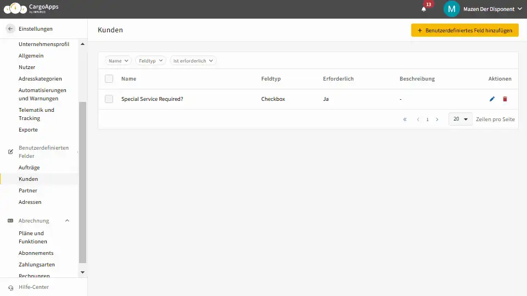This screenshot has width=527, height=296.
Task: Click the M user avatar
Action: coord(451,9)
